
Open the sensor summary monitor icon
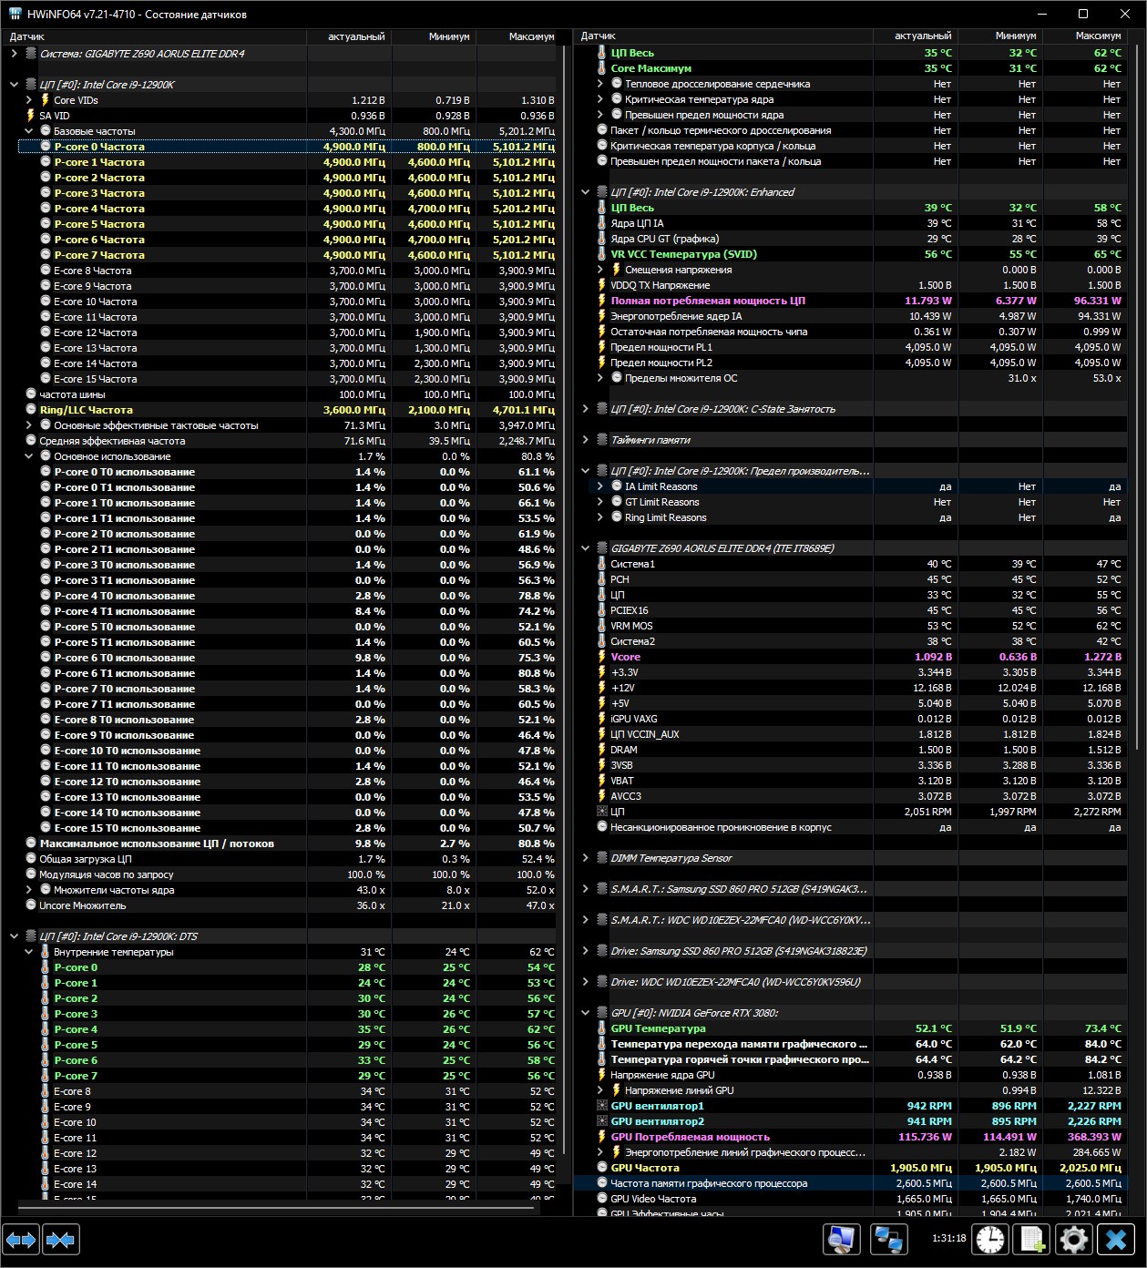pos(842,1240)
